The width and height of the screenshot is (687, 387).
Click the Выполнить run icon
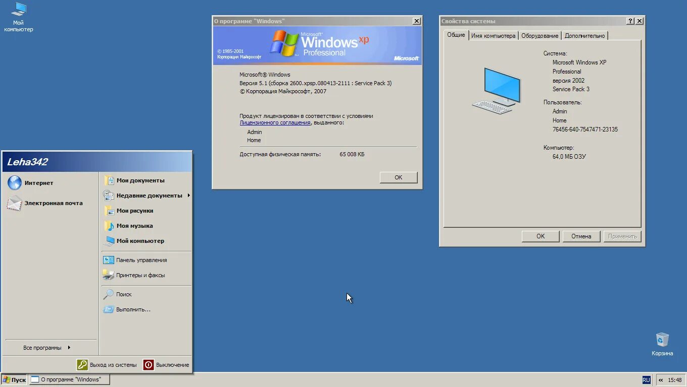click(109, 309)
